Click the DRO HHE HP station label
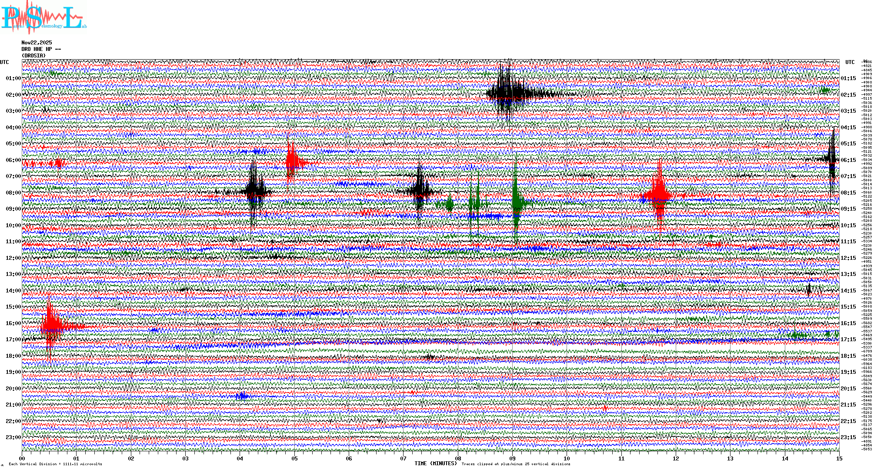 (x=41, y=49)
